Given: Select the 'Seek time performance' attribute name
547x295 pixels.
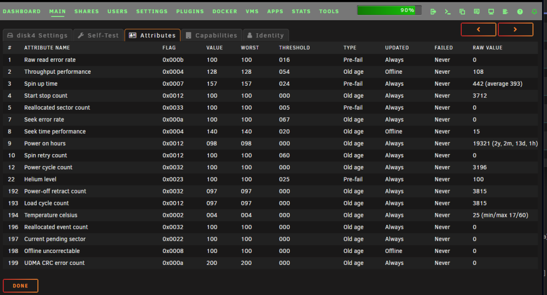Looking at the screenshot, I should pos(55,132).
